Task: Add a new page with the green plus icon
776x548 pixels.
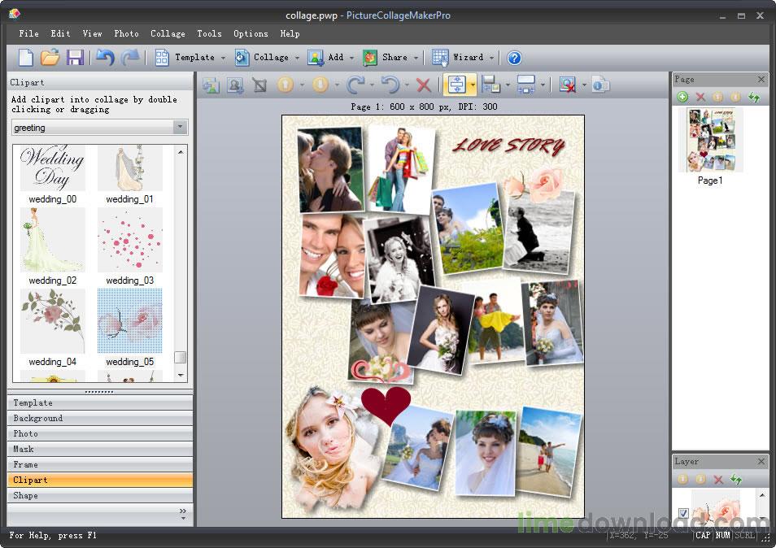Action: [683, 97]
